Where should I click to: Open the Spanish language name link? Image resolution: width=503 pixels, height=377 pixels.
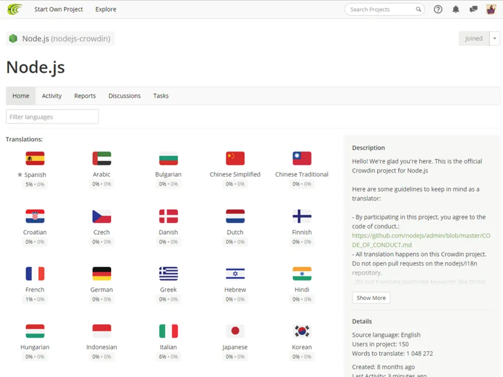(35, 175)
